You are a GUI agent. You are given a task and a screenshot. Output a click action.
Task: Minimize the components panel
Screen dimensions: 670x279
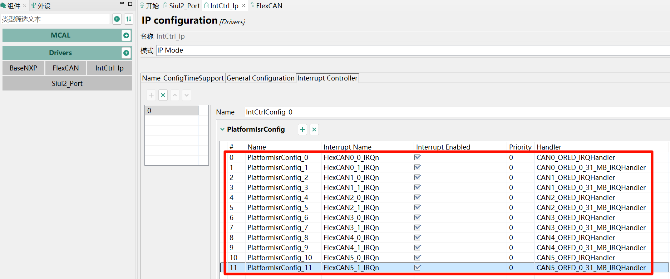tap(122, 3)
